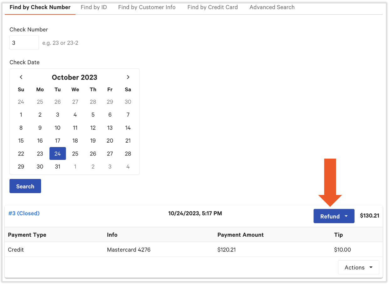Viewport: 389px width, 284px height.
Task: Click the blue Search button
Action: [25, 186]
